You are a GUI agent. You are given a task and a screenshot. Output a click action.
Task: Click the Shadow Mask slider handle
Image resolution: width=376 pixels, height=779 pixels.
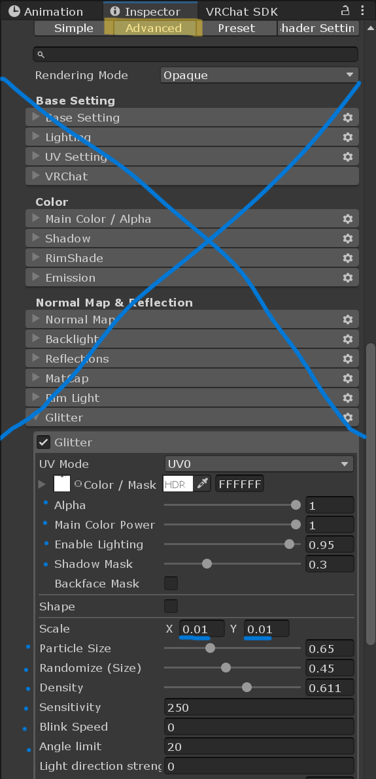207,564
